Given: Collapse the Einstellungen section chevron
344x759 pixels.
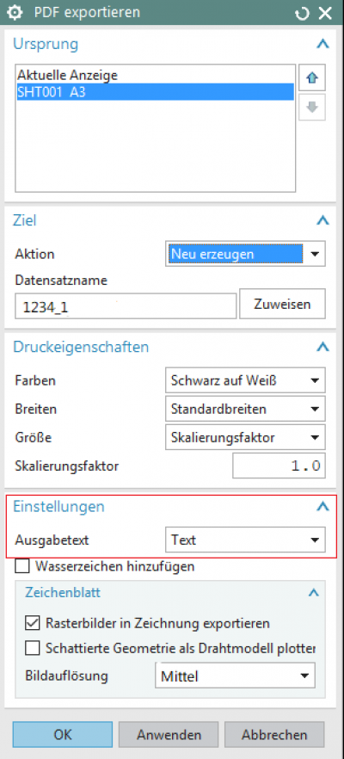Looking at the screenshot, I should [322, 507].
